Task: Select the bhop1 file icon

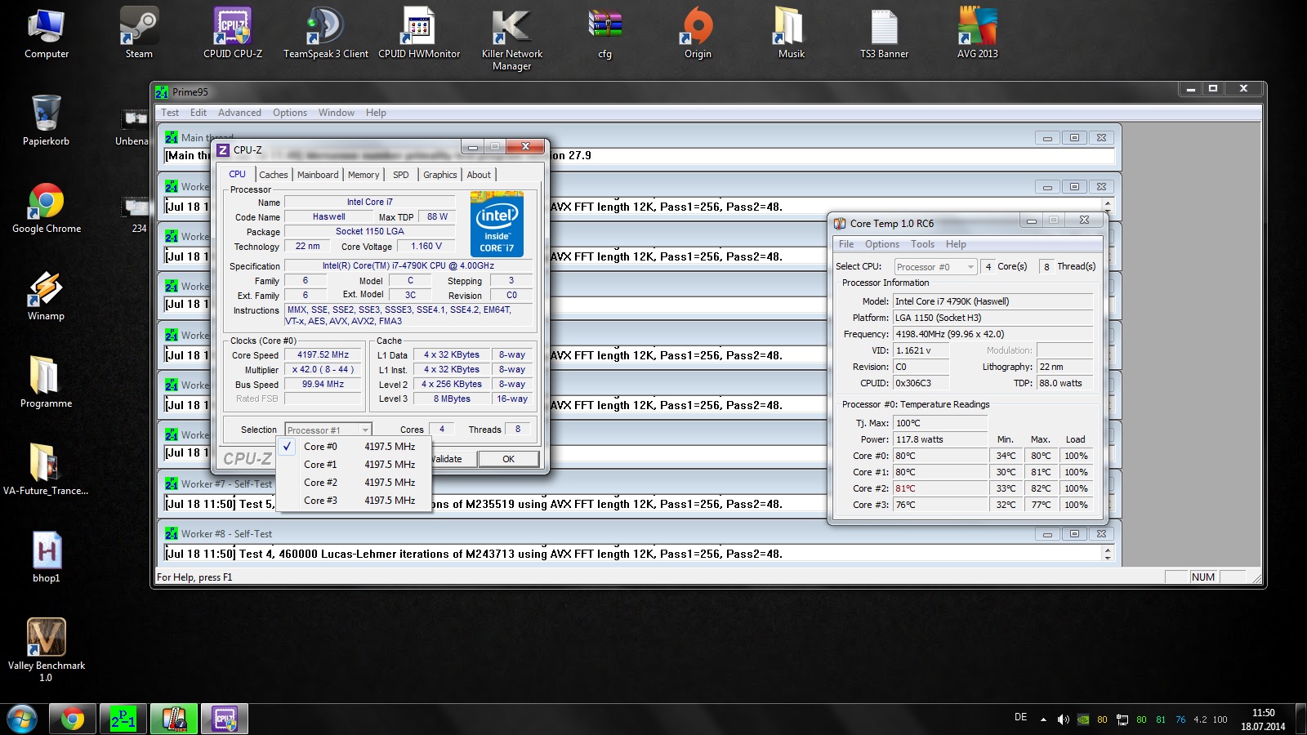Action: pos(47,557)
